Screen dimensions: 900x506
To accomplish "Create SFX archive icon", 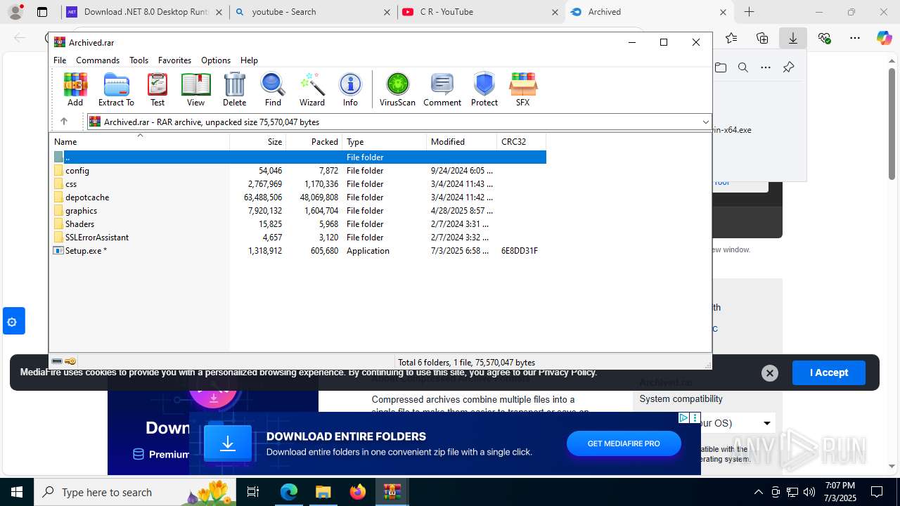I will click(522, 90).
